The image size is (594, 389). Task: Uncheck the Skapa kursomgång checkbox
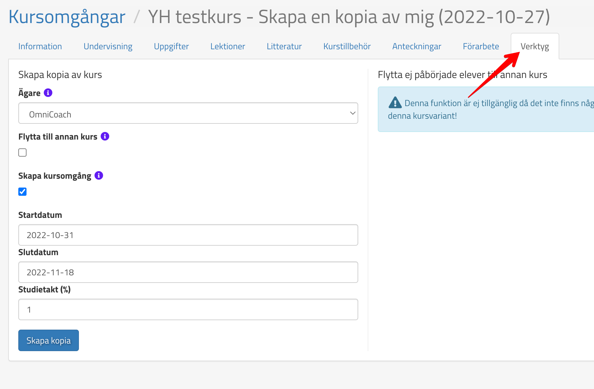[22, 192]
